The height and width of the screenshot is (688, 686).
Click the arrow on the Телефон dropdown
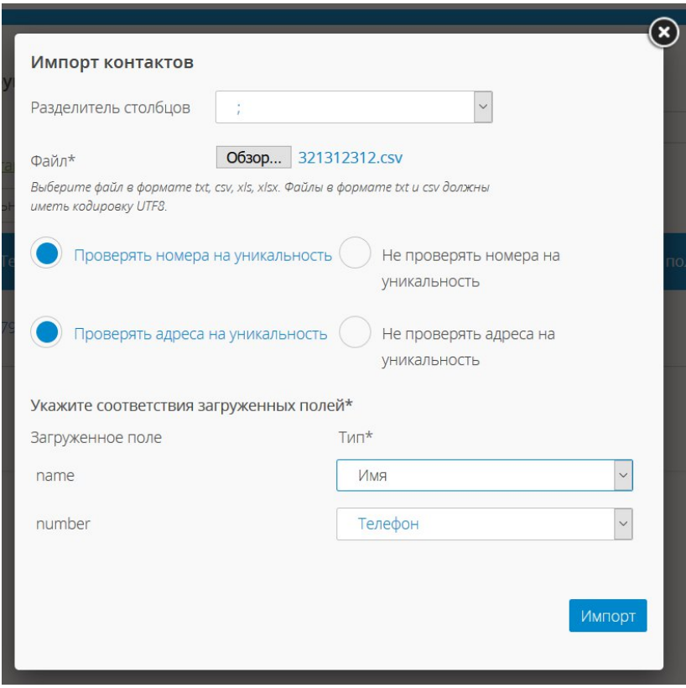click(622, 524)
